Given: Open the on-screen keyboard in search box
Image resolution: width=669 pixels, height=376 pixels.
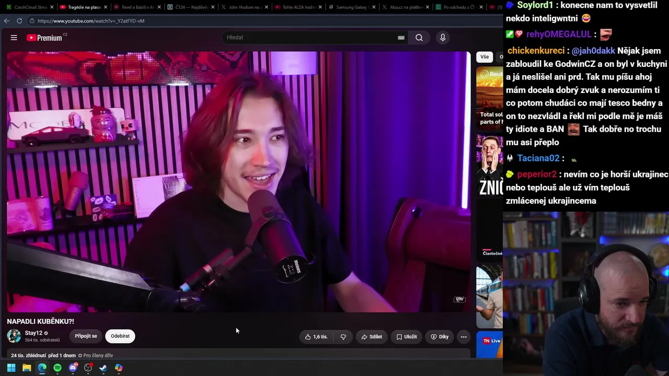Looking at the screenshot, I should pos(401,38).
